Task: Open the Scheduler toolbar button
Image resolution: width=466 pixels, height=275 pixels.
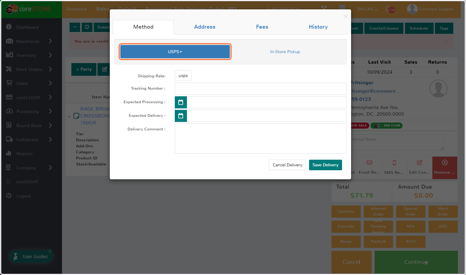Action: coord(419,28)
